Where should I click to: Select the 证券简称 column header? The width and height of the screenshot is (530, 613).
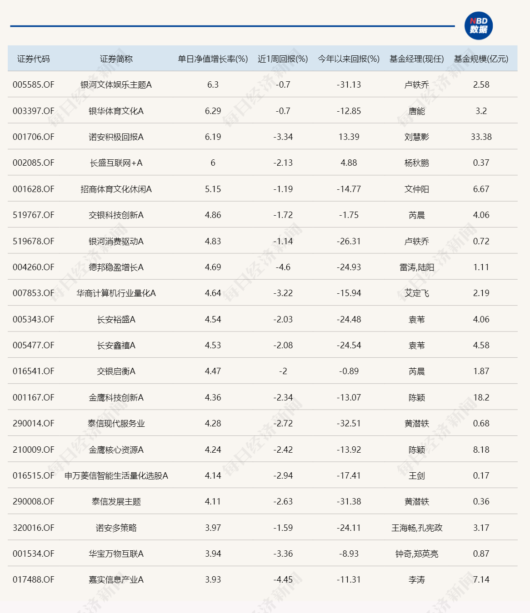tap(116, 59)
